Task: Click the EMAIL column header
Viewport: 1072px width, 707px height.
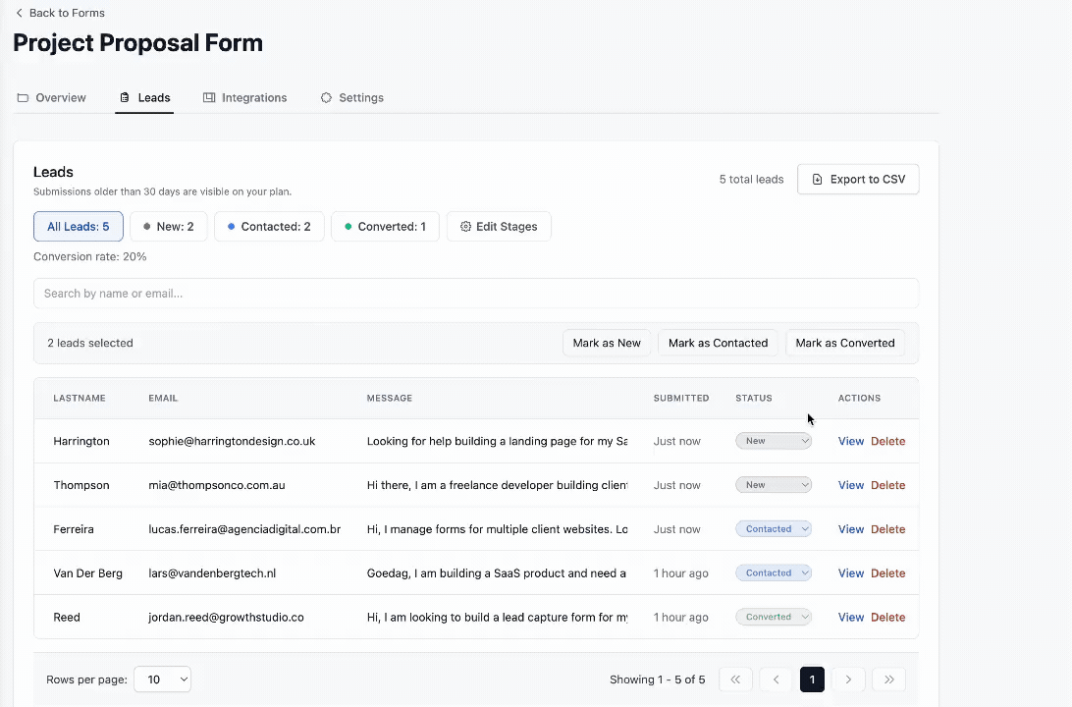Action: 163,398
